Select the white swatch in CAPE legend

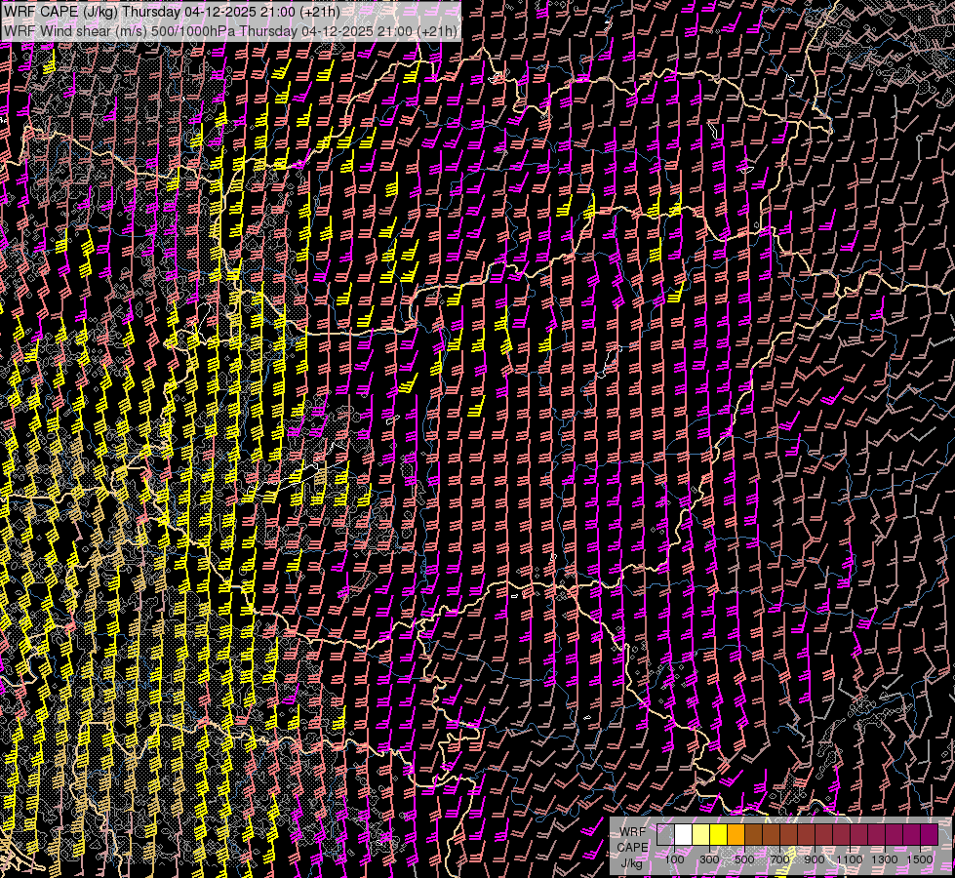click(683, 835)
